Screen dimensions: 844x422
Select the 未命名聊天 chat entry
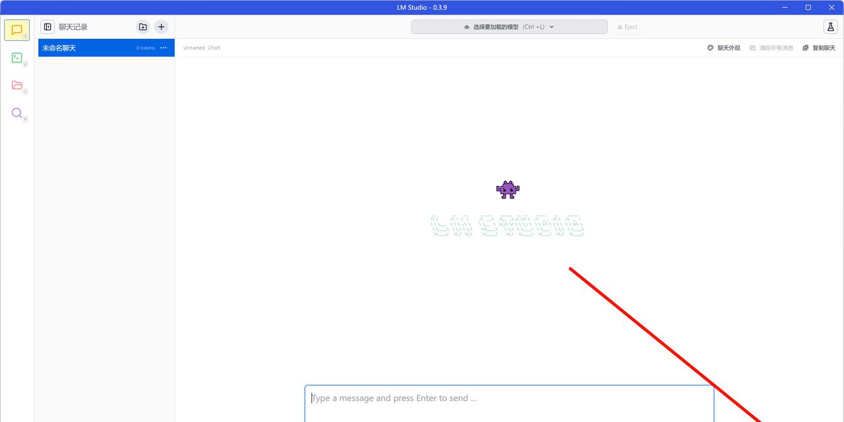point(106,48)
